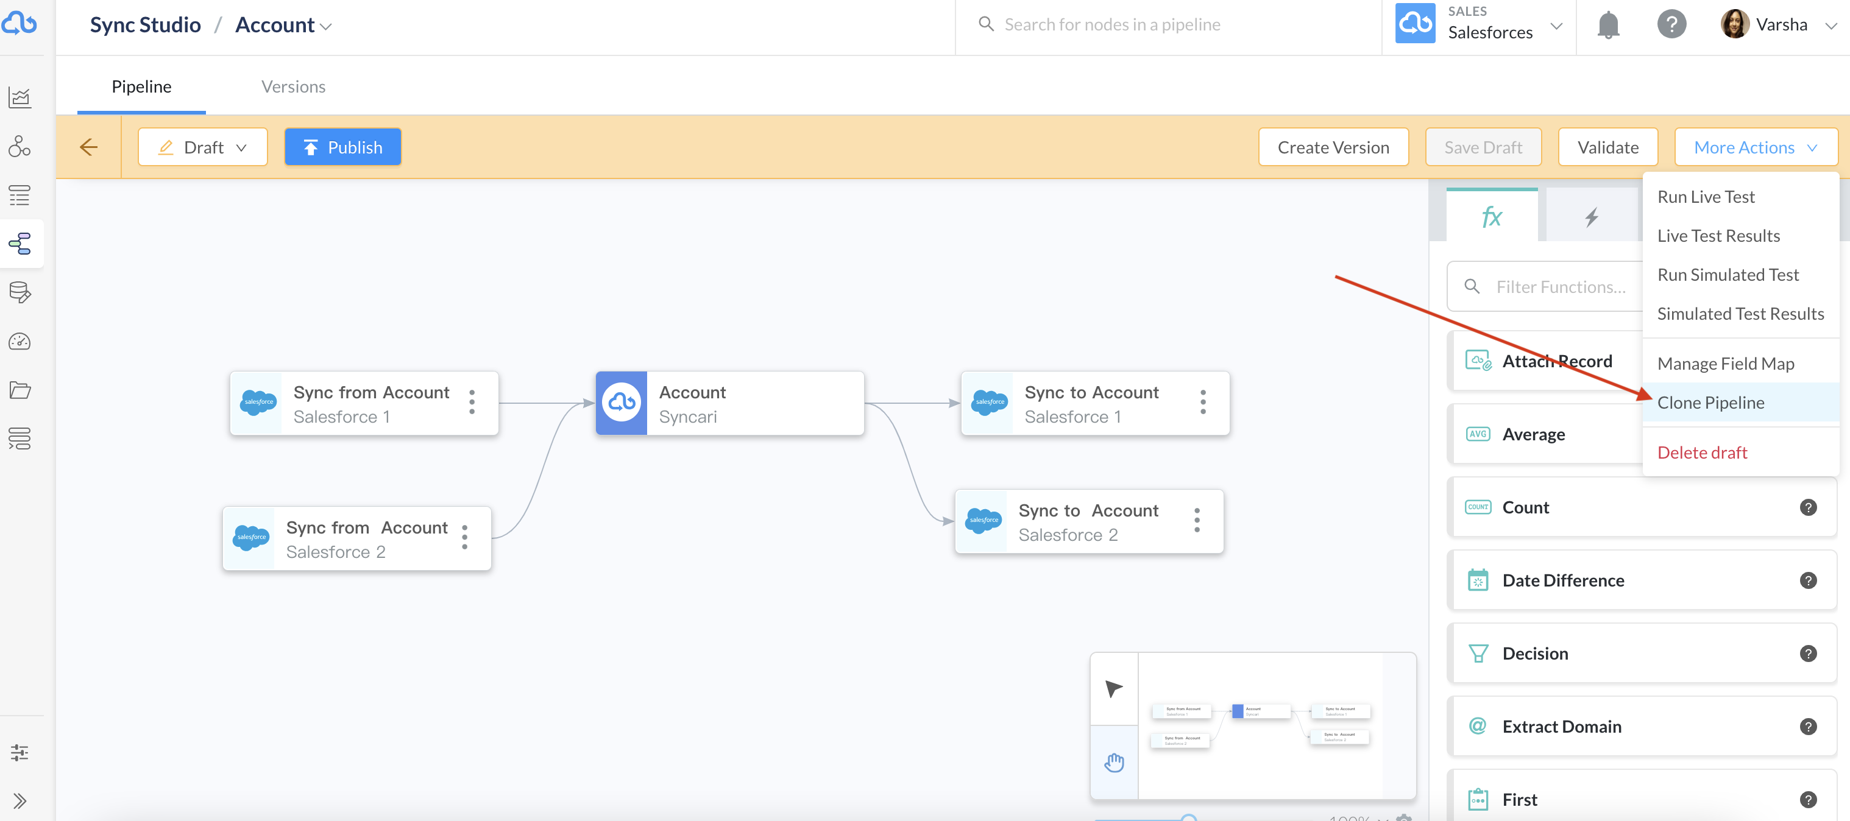The image size is (1850, 821).
Task: Open the database edit sidebar icon
Action: (x=19, y=293)
